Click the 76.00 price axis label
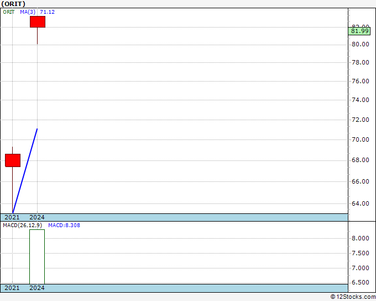 [x=361, y=81]
